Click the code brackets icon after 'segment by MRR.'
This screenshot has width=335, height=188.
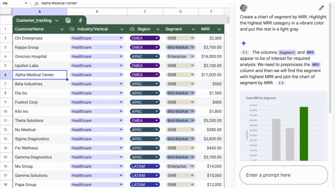click(x=281, y=83)
